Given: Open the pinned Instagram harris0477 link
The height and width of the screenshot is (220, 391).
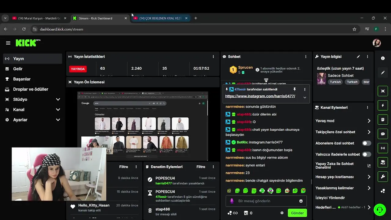Looking at the screenshot, I should (260, 96).
